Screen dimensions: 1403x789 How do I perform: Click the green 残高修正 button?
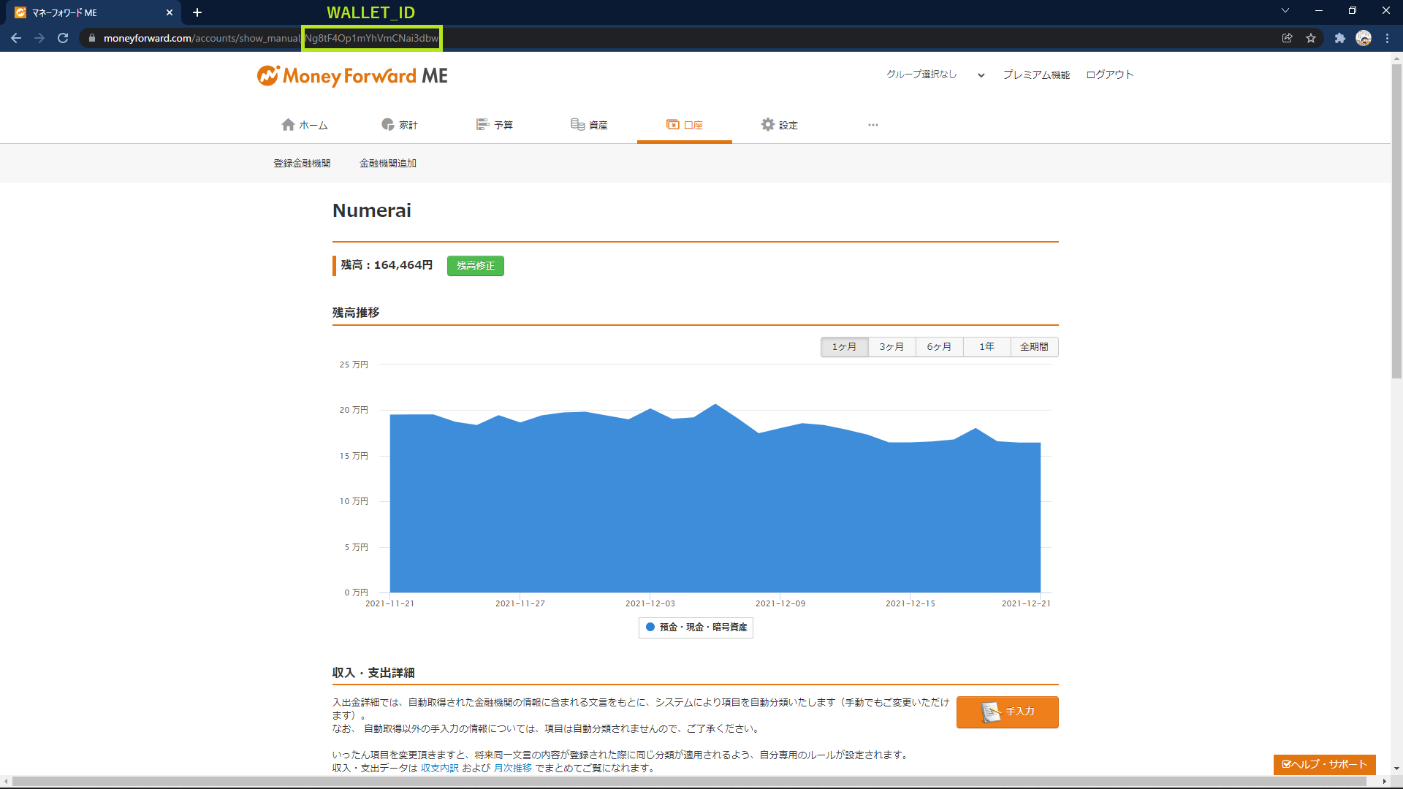tap(475, 265)
